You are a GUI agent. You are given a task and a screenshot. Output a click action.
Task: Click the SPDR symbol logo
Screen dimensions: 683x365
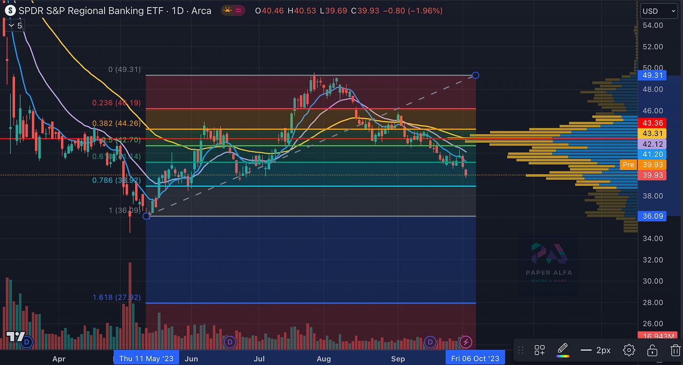coord(9,10)
